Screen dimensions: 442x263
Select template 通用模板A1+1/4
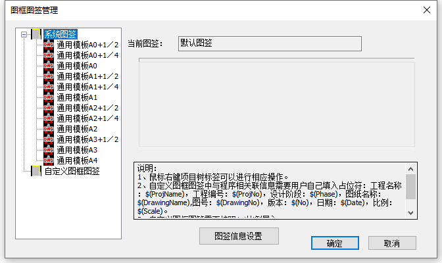pos(87,87)
